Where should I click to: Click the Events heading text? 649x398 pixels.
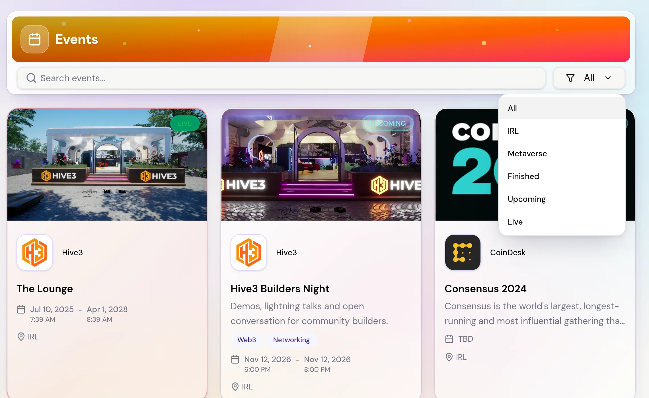[x=77, y=39]
